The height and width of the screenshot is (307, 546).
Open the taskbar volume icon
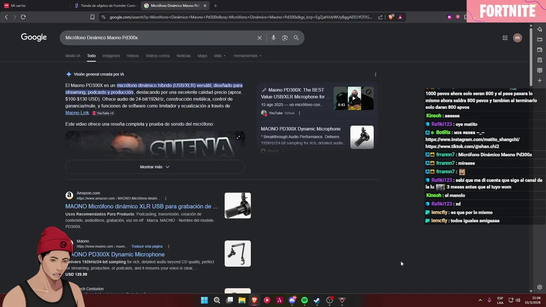click(x=518, y=300)
